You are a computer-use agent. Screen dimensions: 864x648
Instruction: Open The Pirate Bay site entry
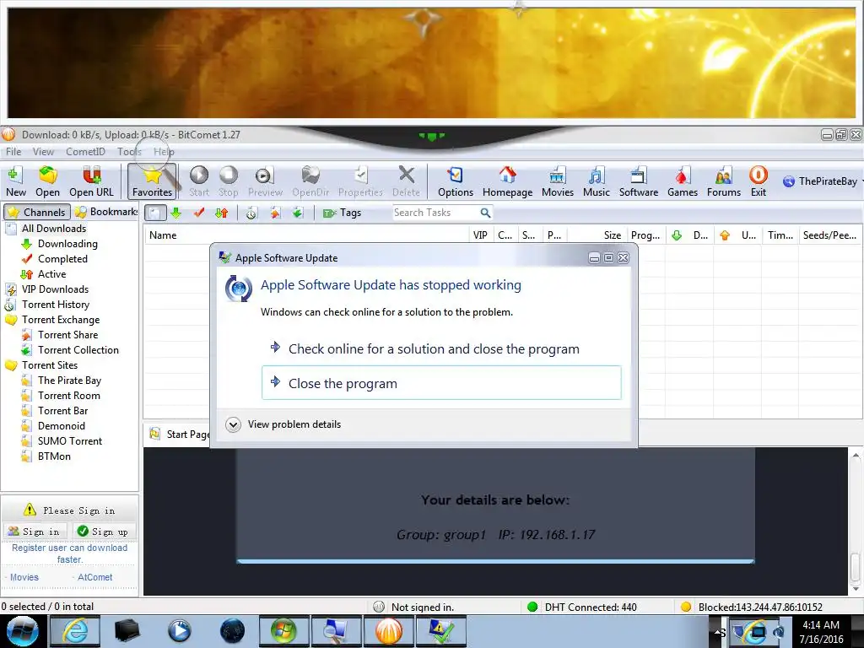pos(69,381)
